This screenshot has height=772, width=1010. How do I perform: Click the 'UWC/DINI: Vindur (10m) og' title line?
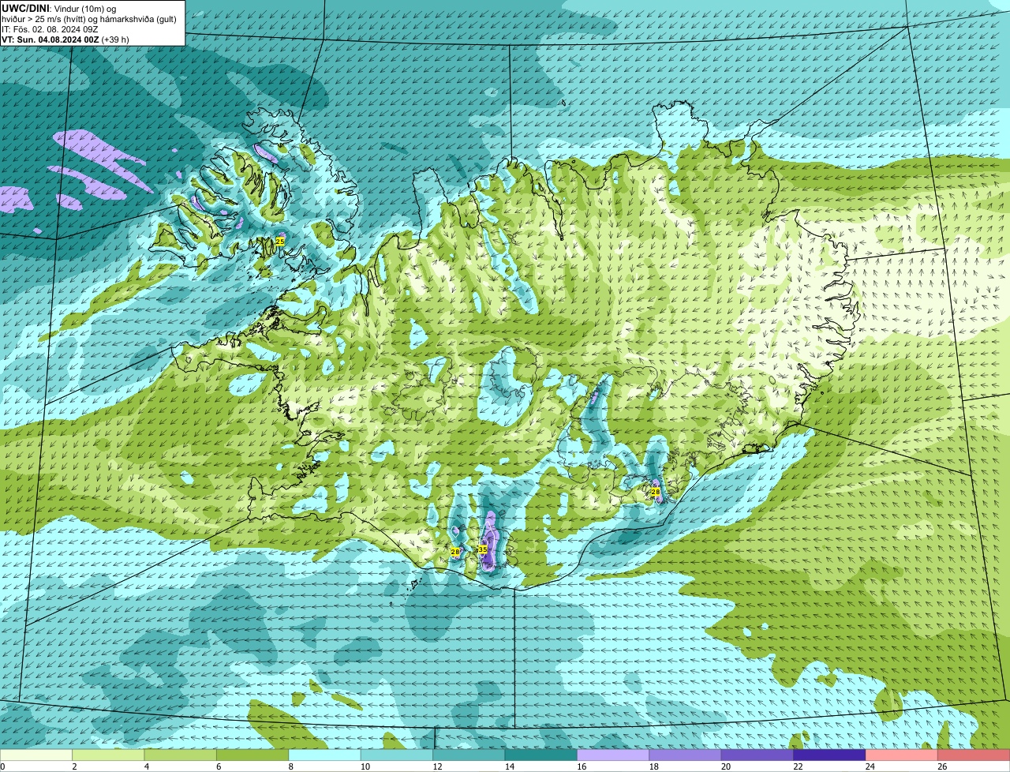[59, 8]
